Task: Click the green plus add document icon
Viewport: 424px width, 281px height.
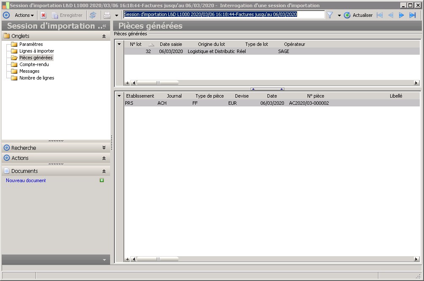Action: pos(102,180)
